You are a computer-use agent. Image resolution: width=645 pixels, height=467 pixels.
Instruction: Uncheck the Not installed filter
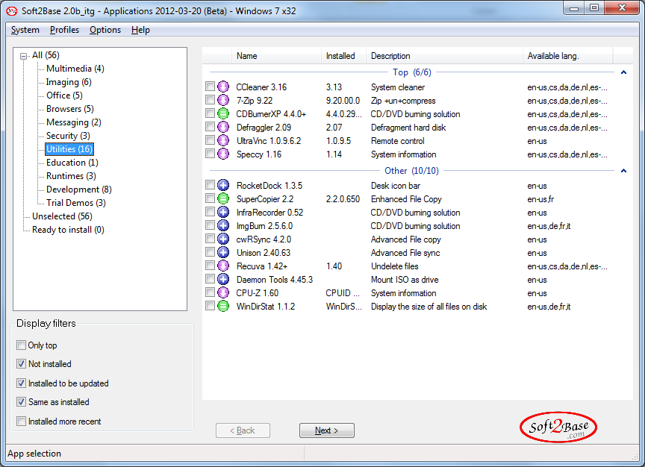click(x=21, y=364)
